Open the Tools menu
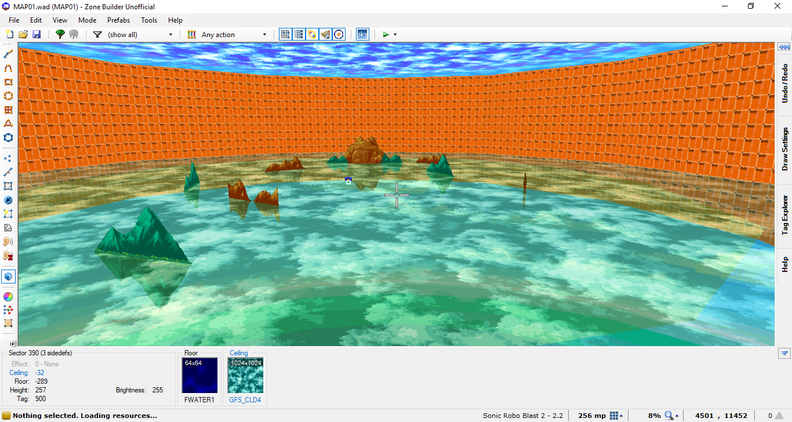The width and height of the screenshot is (792, 422). coord(149,20)
